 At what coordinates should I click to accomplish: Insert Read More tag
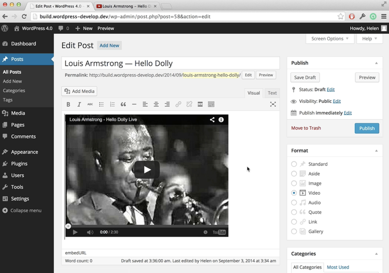click(x=200, y=104)
